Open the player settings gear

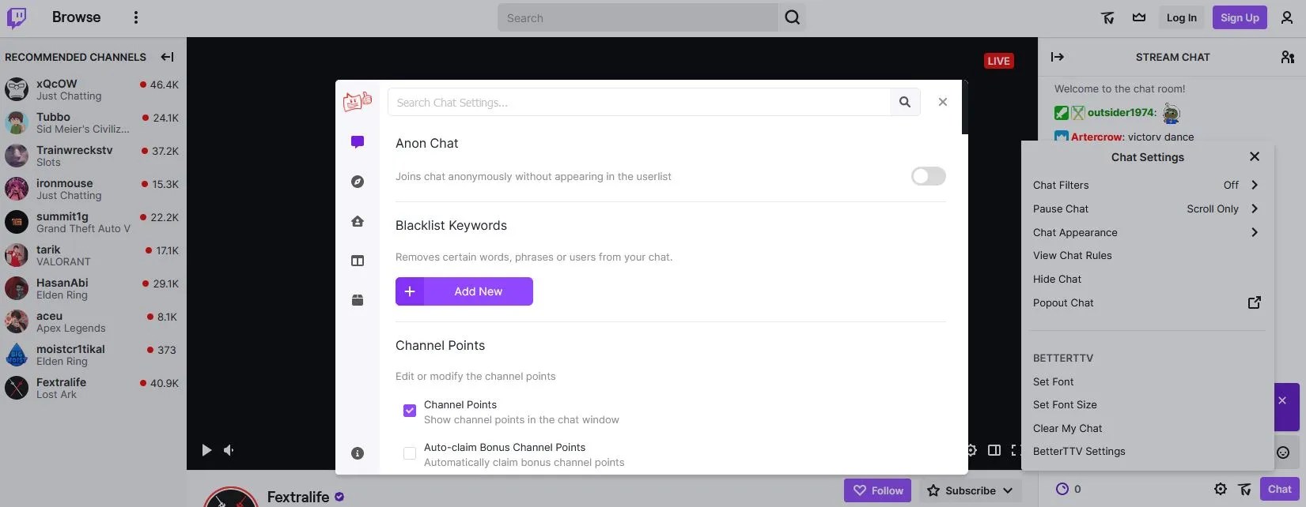971,450
